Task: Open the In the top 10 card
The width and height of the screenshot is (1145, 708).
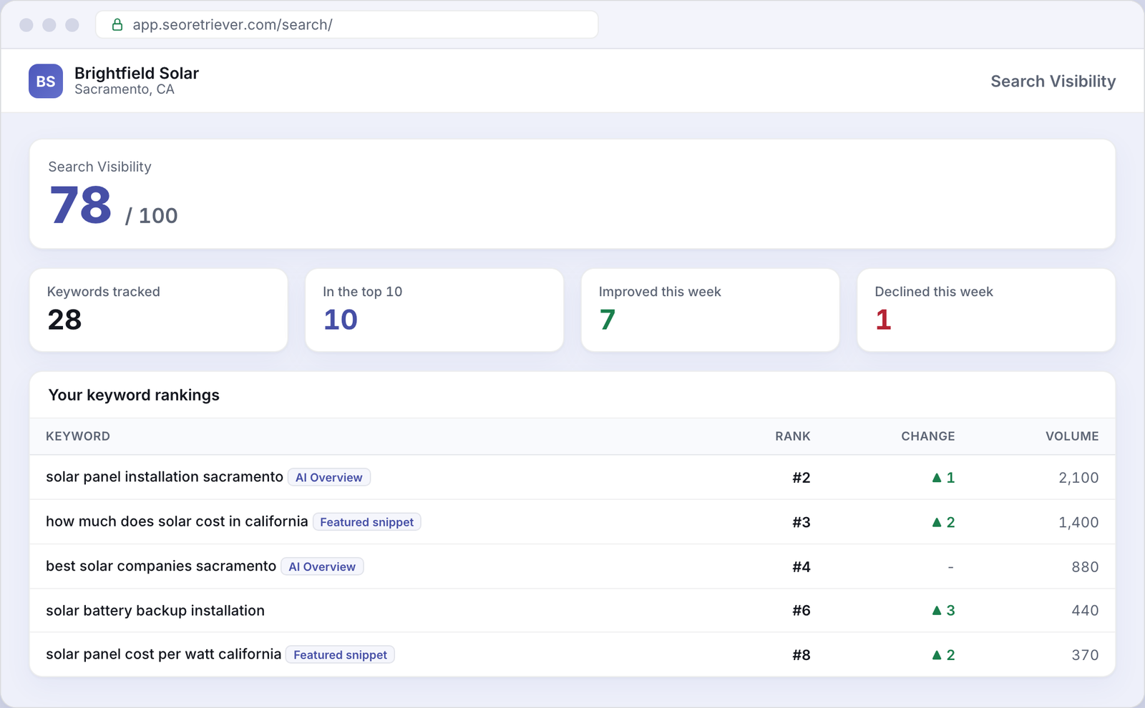Action: [x=434, y=310]
